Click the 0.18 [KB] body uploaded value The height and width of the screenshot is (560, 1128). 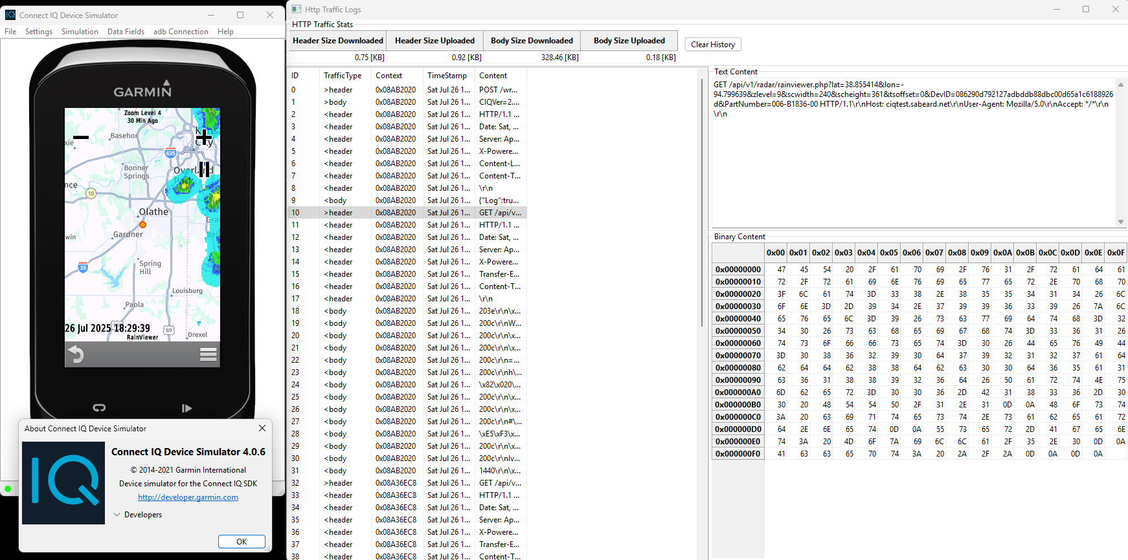(x=660, y=58)
